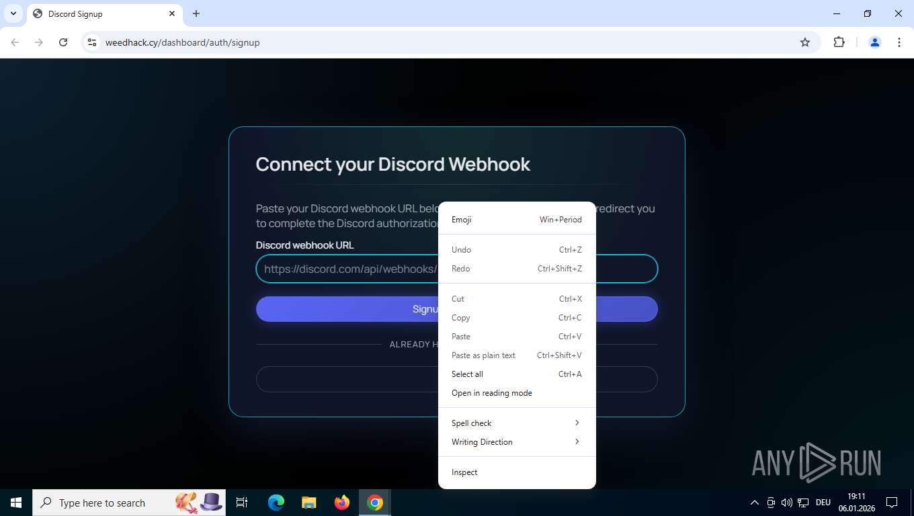914x516 pixels.
Task: Expand the Writing Direction submenu
Action: 517,442
